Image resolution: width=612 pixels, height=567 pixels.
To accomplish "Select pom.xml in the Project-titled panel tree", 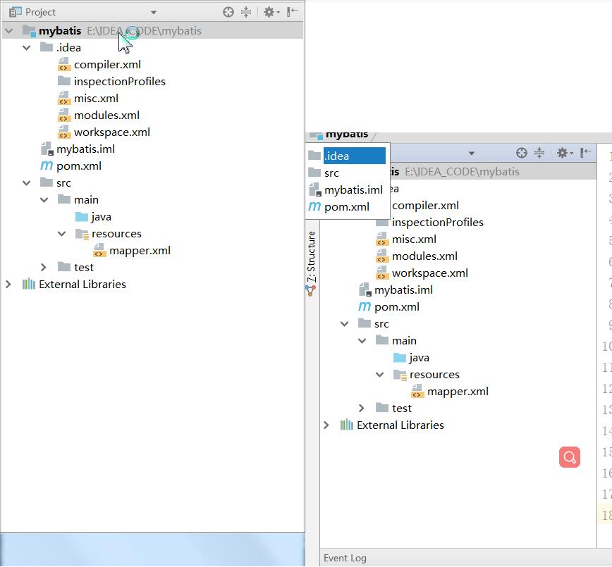I will [79, 166].
